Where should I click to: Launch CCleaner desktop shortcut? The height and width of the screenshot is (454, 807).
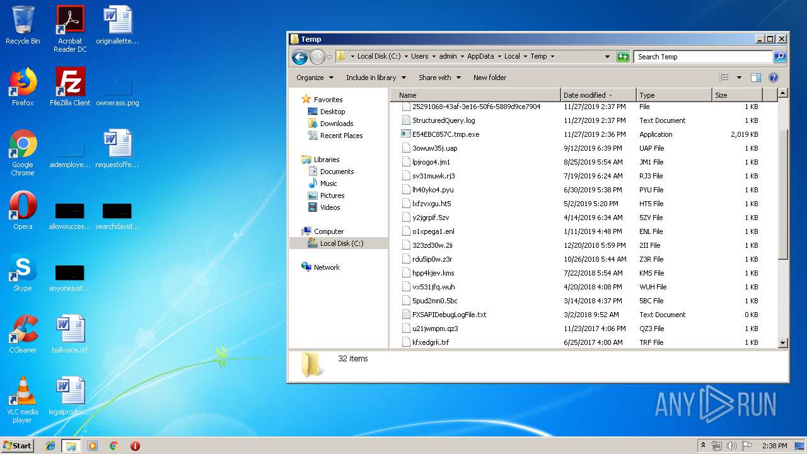pos(23,334)
